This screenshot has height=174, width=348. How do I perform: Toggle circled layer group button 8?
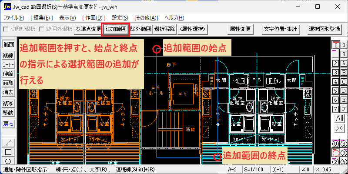tap(344, 144)
